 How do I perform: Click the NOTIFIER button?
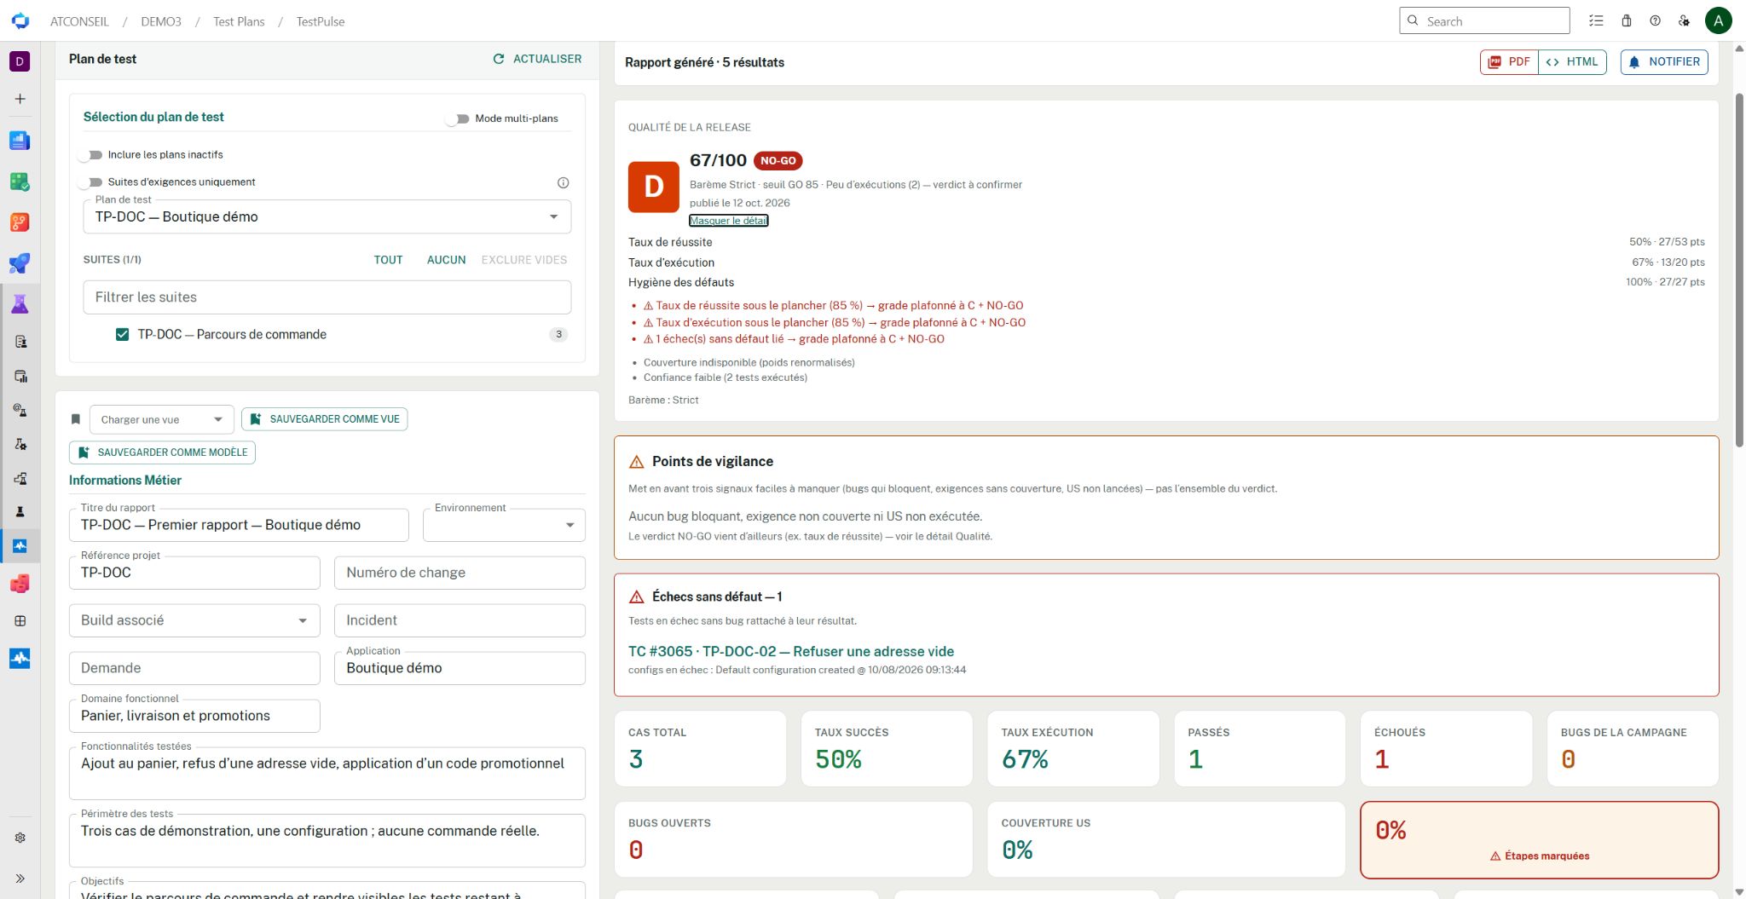coord(1663,62)
